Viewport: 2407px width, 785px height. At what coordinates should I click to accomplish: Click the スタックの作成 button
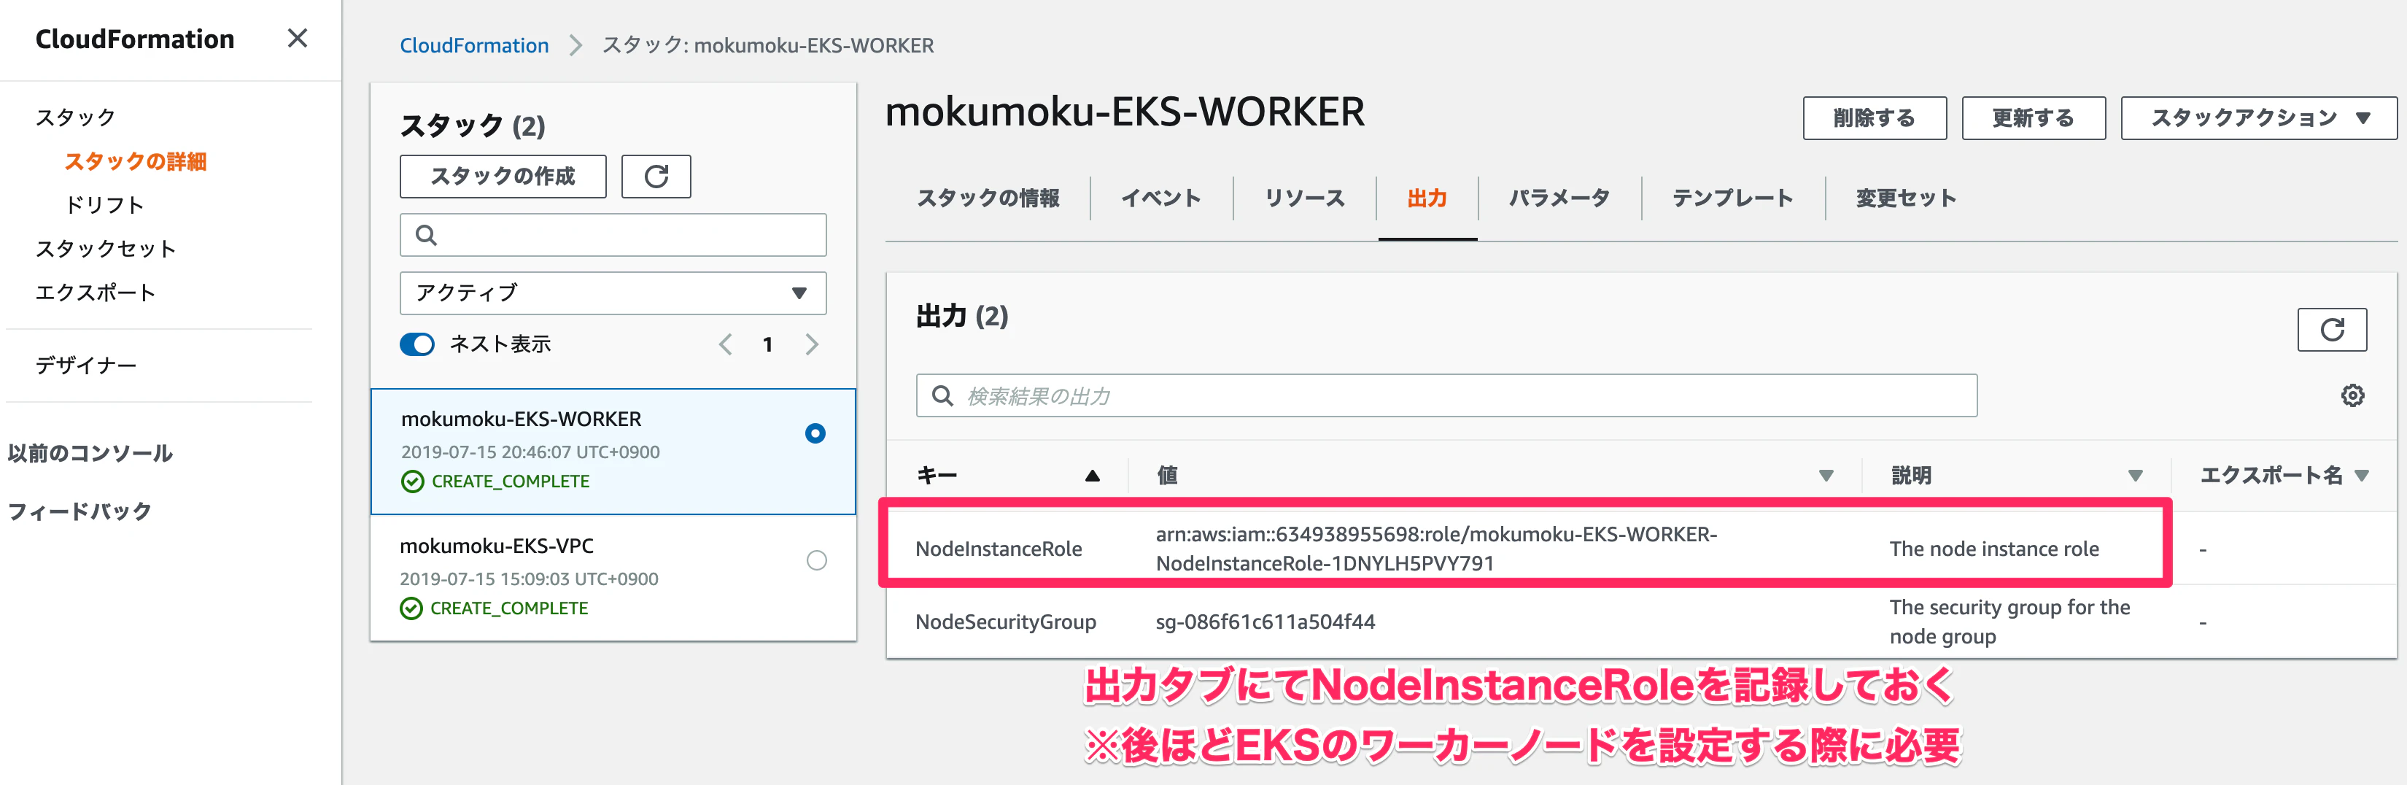pyautogui.click(x=503, y=177)
